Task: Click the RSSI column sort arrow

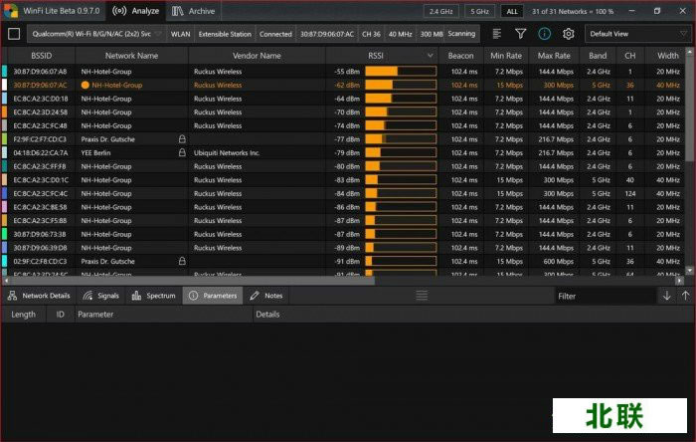Action: click(x=430, y=56)
